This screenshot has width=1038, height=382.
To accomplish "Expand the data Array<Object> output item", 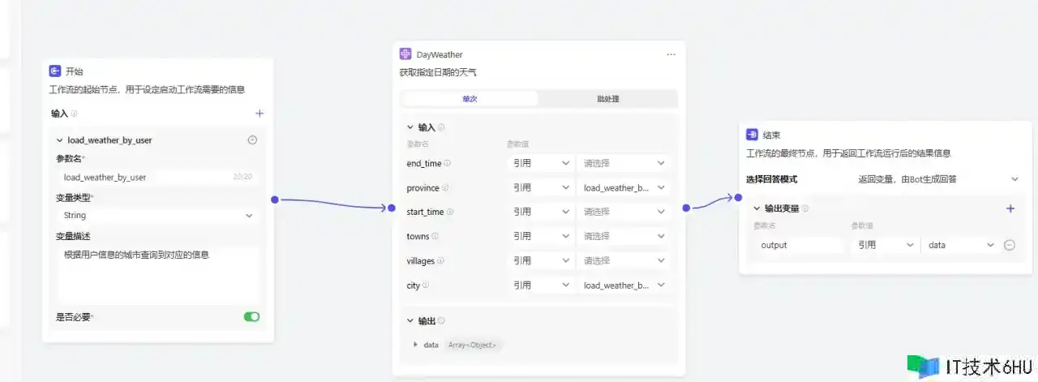I will tap(416, 345).
